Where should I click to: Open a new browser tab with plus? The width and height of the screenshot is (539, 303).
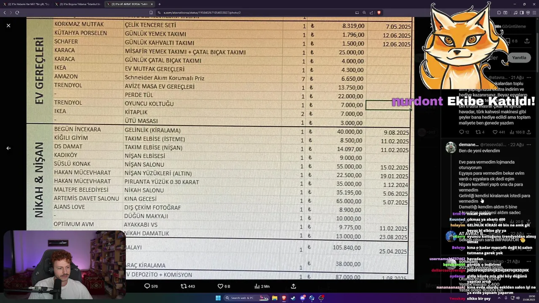[159, 4]
